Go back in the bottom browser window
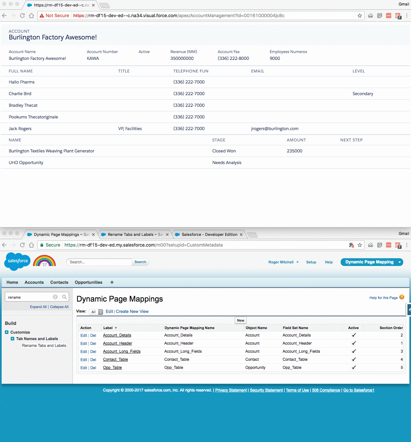The height and width of the screenshot is (442, 411). click(x=4, y=245)
